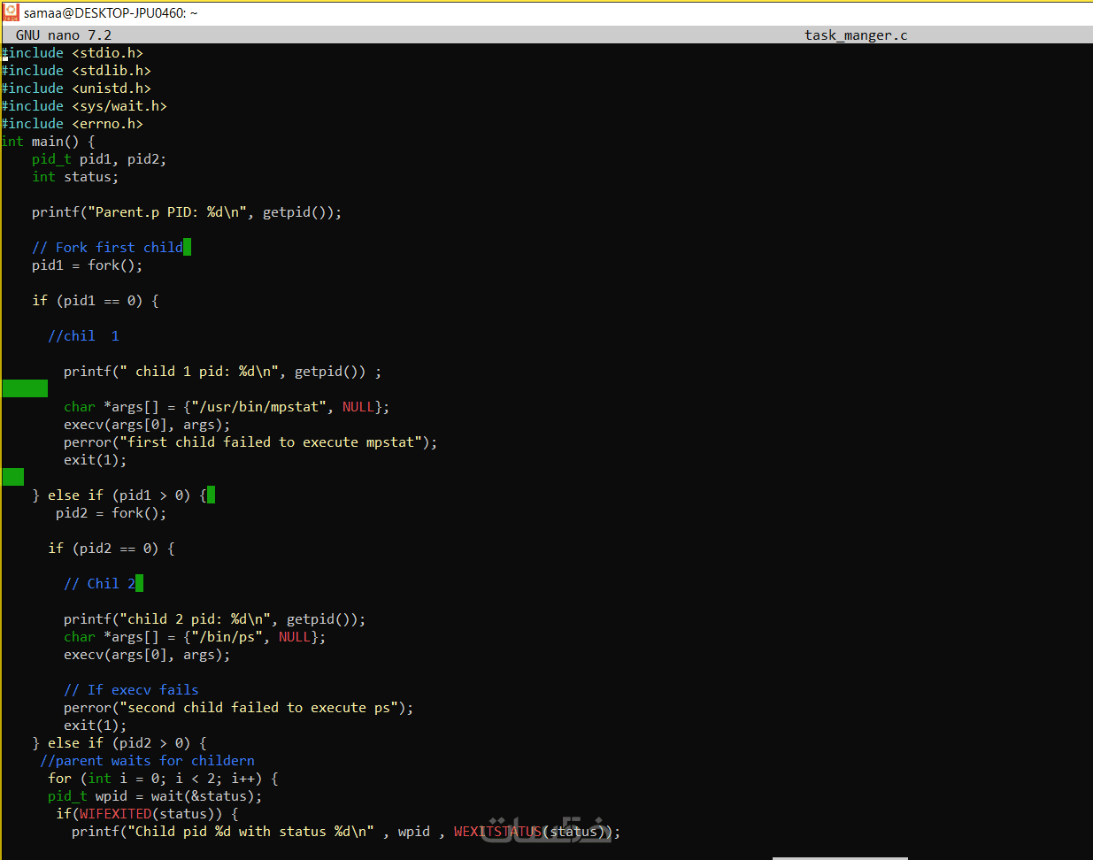Click the printf child 2 pid line
The width and height of the screenshot is (1093, 860).
214,619
